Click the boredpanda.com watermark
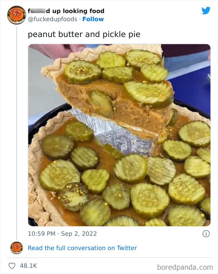This screenshot has height=274, width=218. 185,267
